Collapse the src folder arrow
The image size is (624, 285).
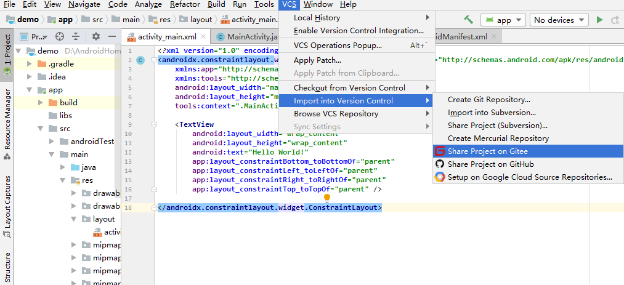coord(40,129)
